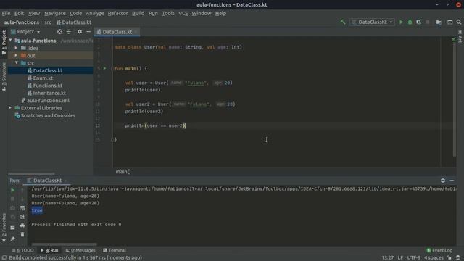Screen dimensions: 464x261
Task: Select Enum.kt in the project tree
Action: [43, 78]
